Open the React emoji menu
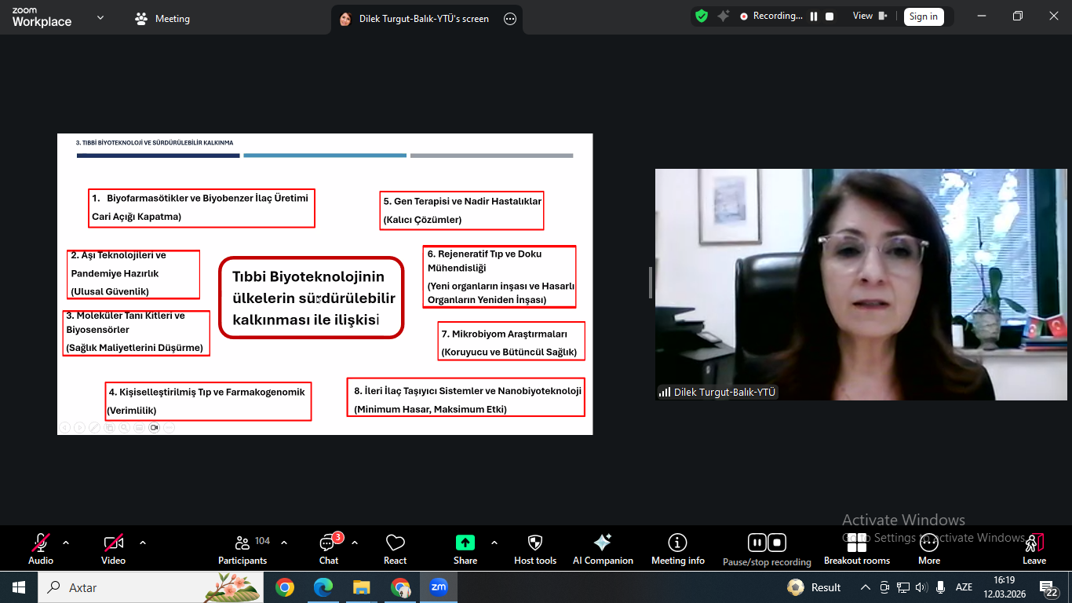The image size is (1072, 603). pyautogui.click(x=395, y=549)
